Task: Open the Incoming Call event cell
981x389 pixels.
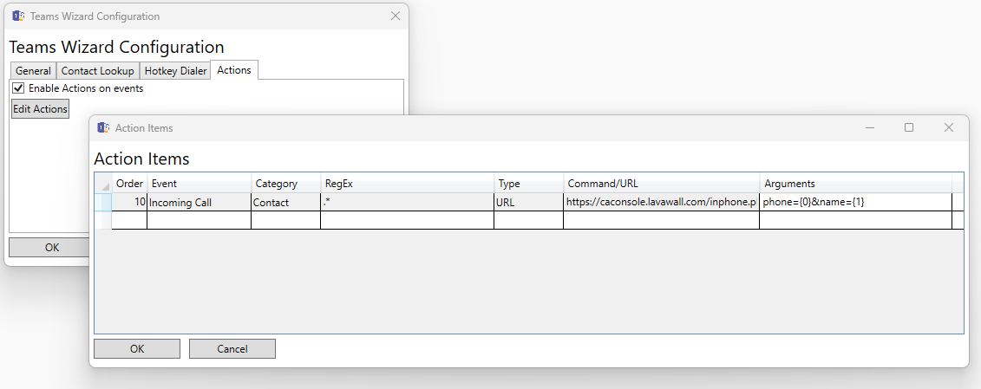Action: [x=199, y=202]
